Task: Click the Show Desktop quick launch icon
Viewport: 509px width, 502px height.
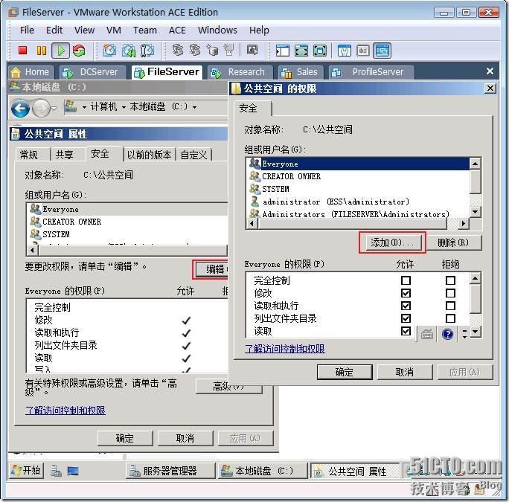Action: tap(73, 471)
